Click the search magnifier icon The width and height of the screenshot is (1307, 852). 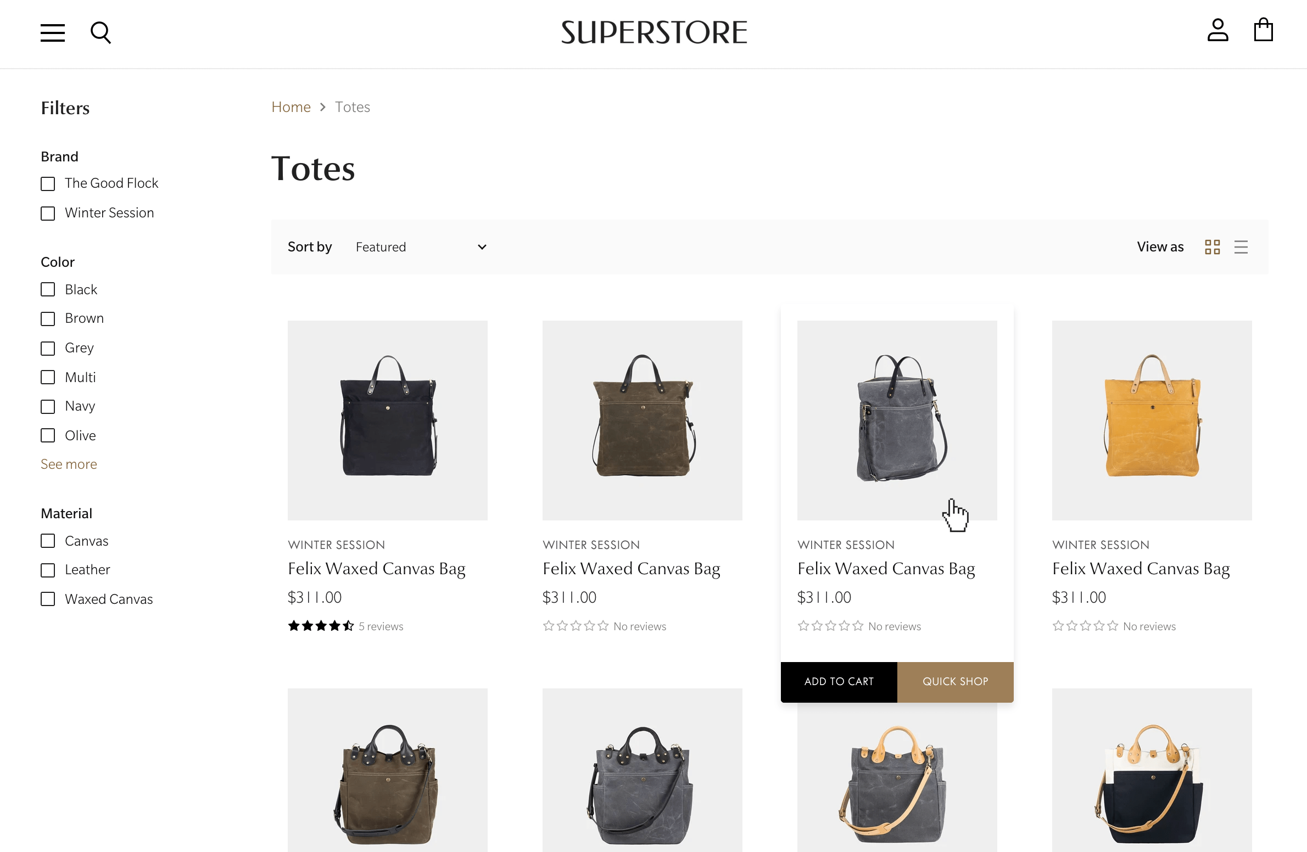tap(100, 33)
